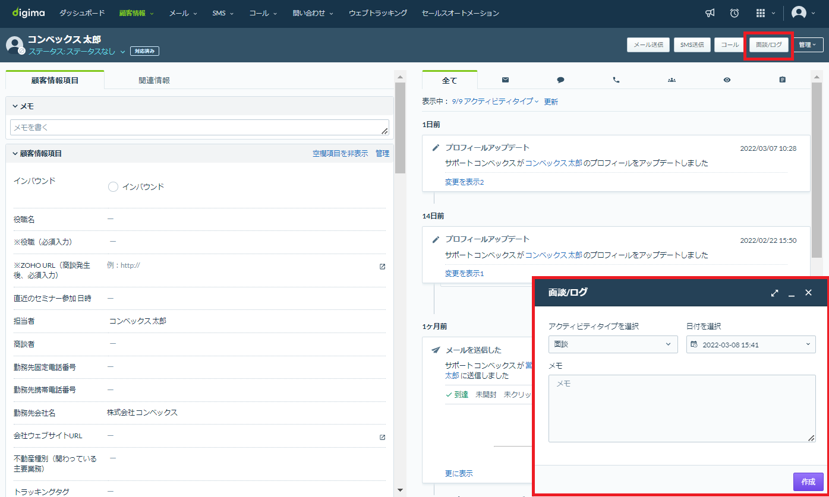Click the 株式会社コンベックス company name value
The width and height of the screenshot is (829, 497).
click(x=142, y=413)
